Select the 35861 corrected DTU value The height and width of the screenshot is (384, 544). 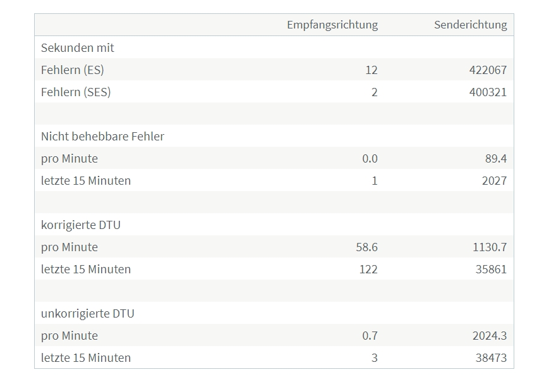click(x=491, y=269)
